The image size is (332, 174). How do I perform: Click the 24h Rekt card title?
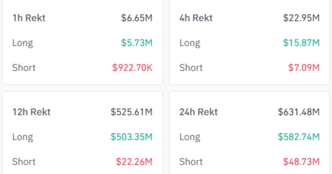point(199,112)
